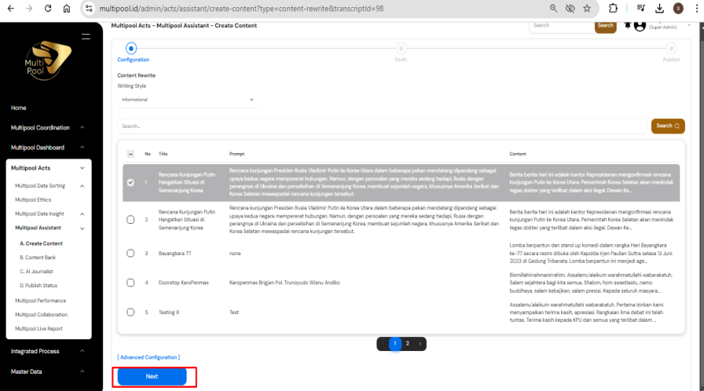Open the media control icon in toolbar

pyautogui.click(x=640, y=9)
